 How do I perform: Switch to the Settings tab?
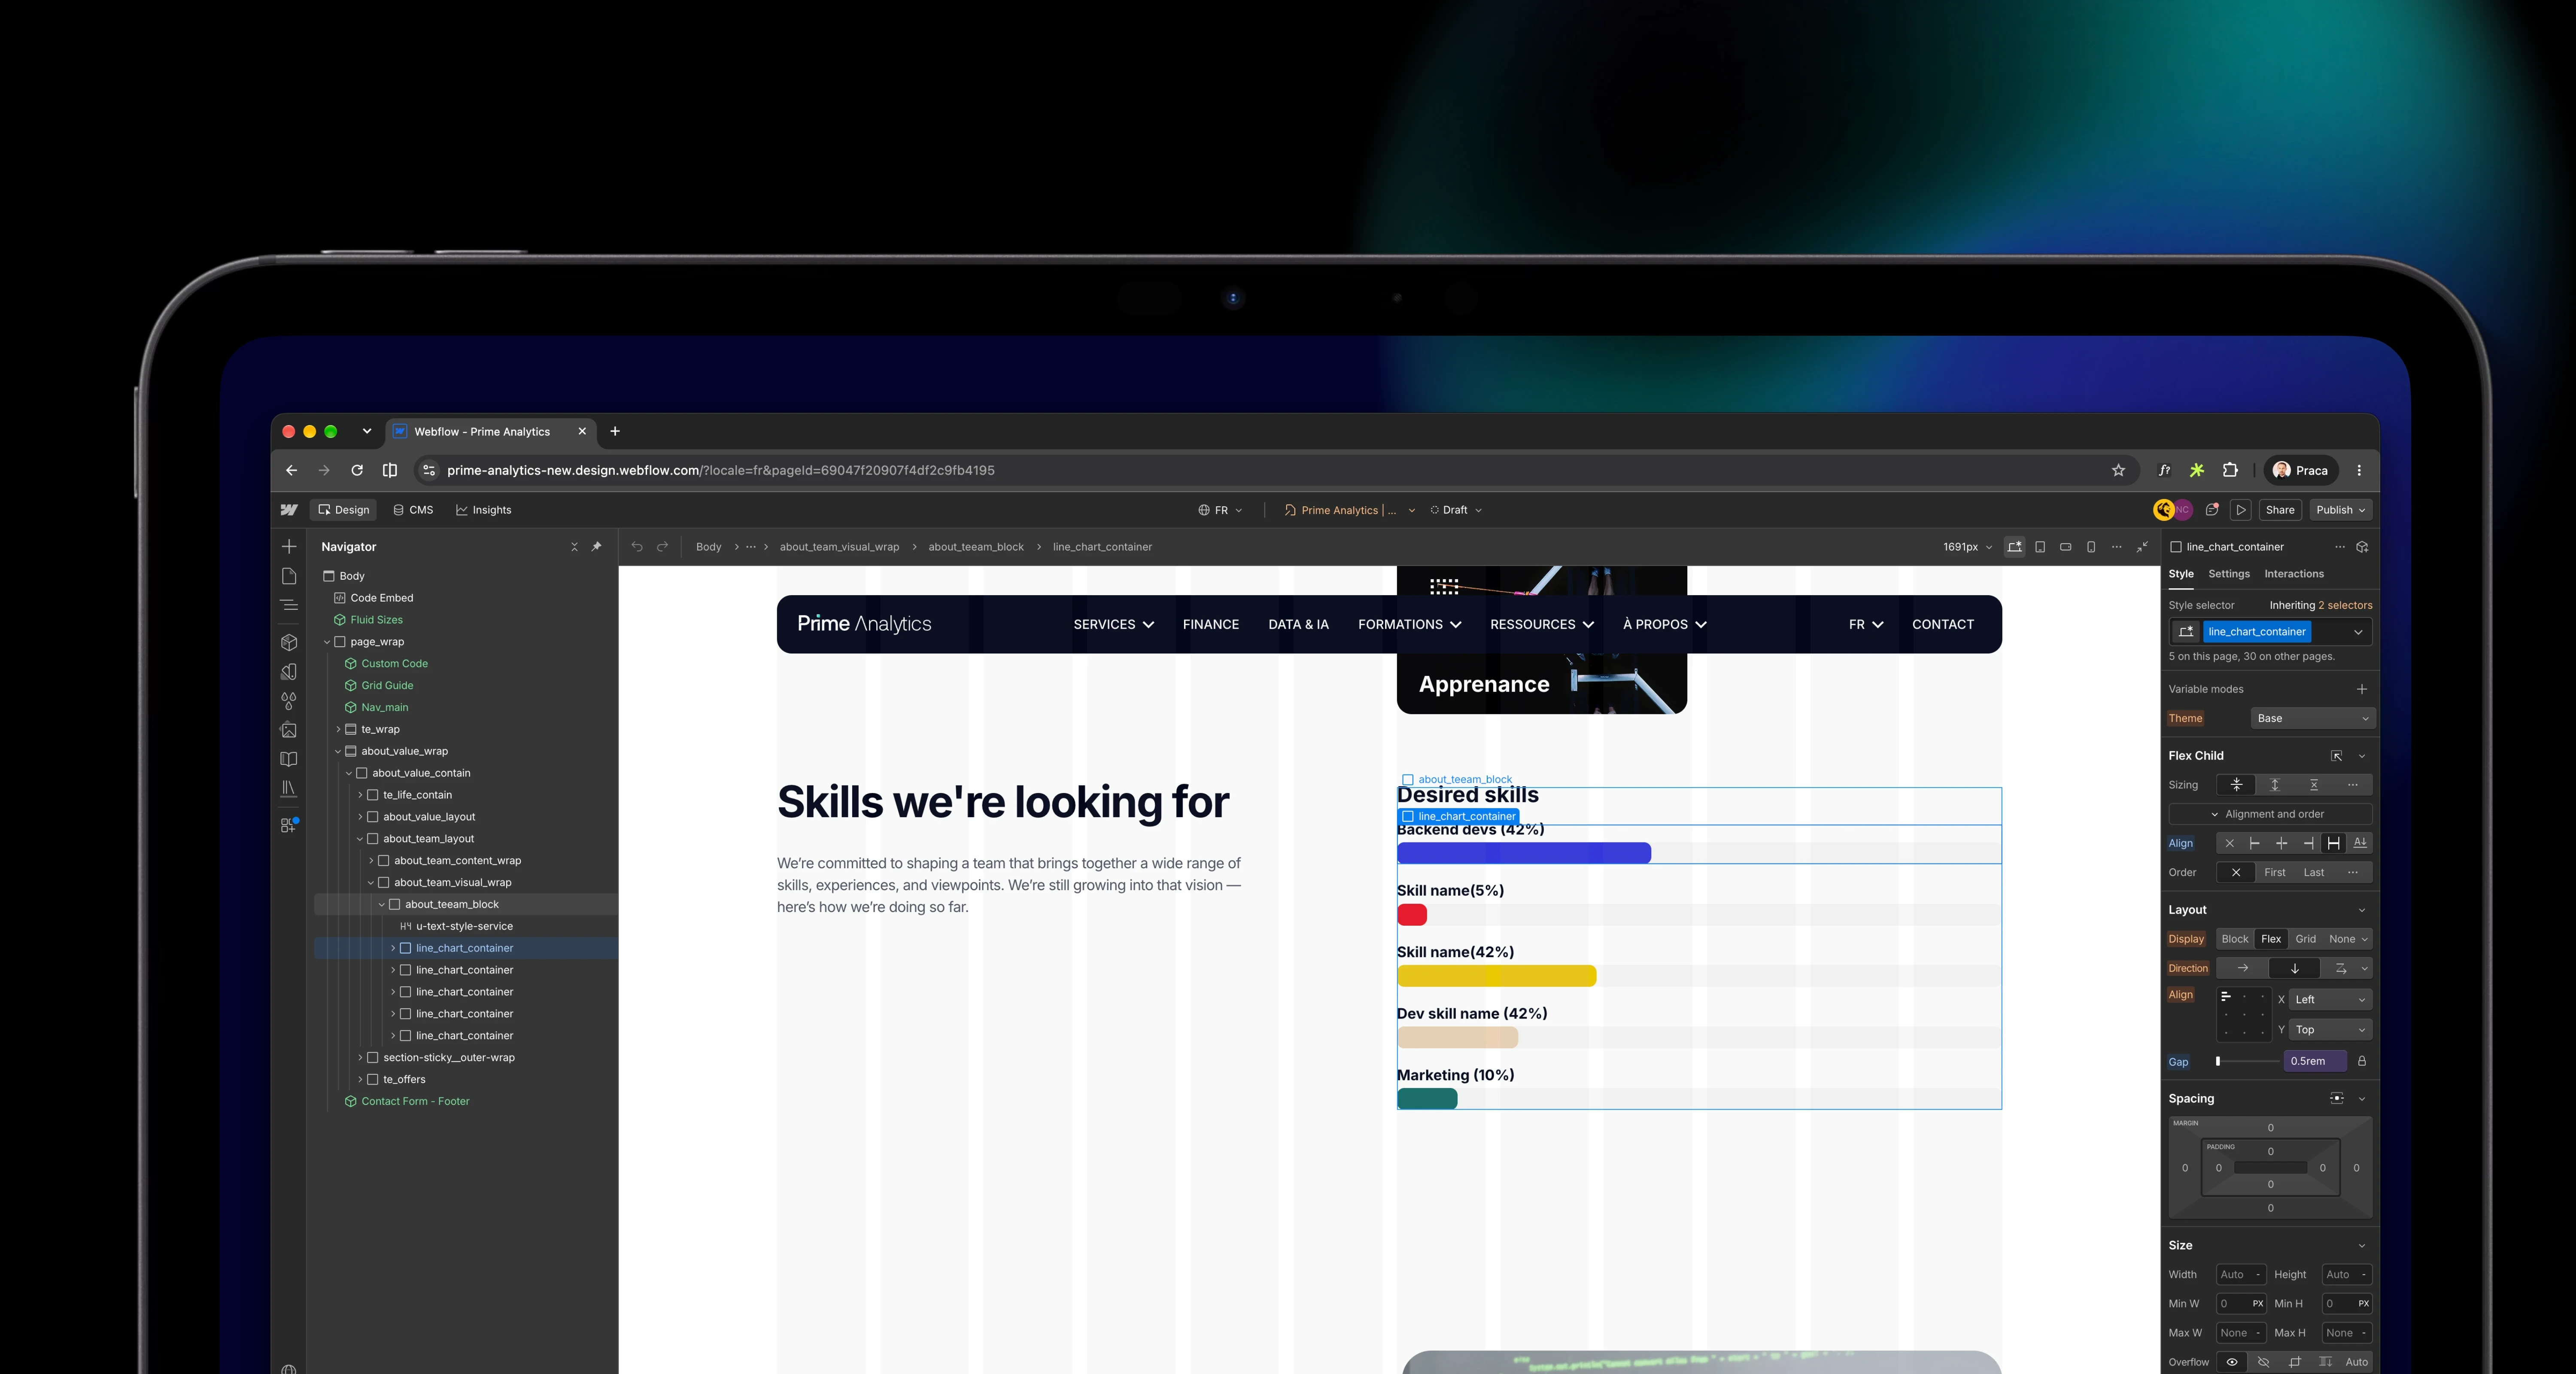[x=2229, y=574]
